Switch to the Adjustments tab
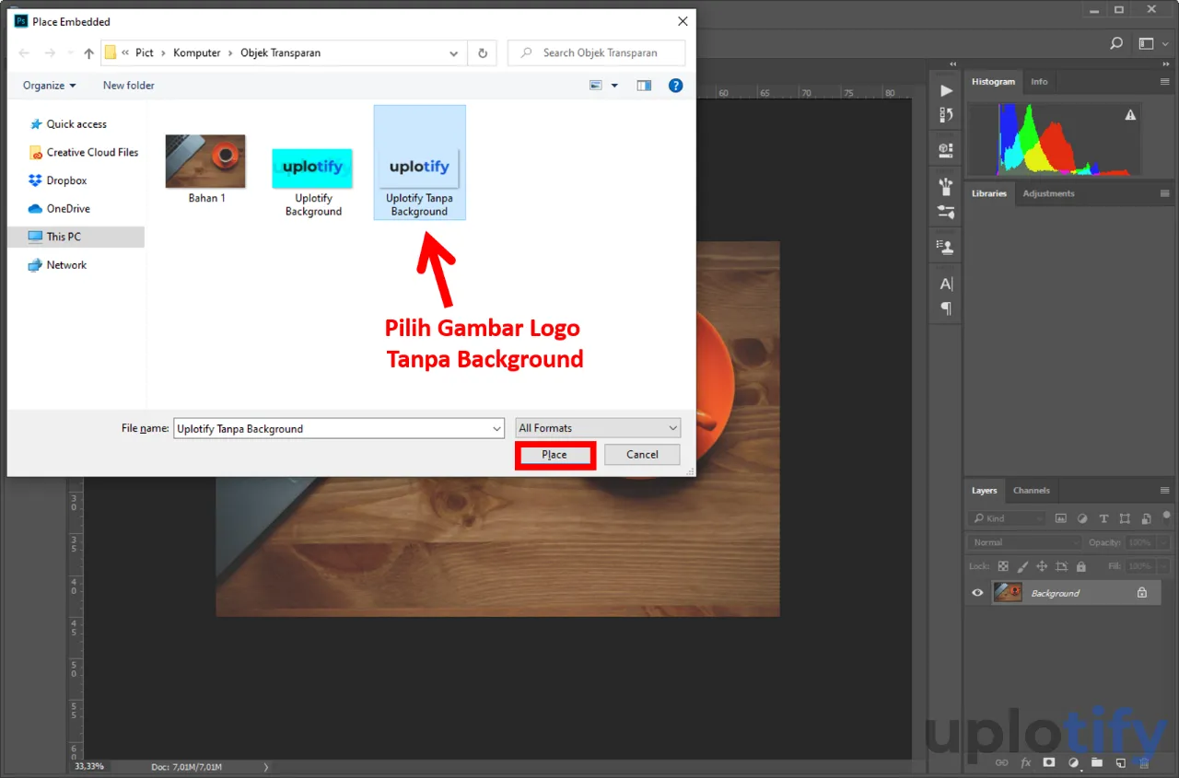Viewport: 1179px width, 778px height. click(1048, 193)
